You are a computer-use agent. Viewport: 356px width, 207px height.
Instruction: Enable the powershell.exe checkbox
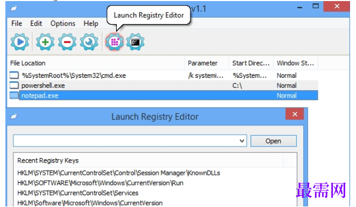[14, 85]
